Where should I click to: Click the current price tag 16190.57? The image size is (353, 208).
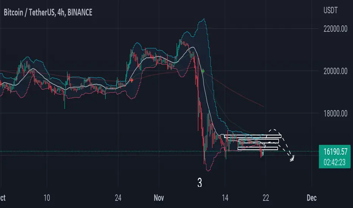336,152
